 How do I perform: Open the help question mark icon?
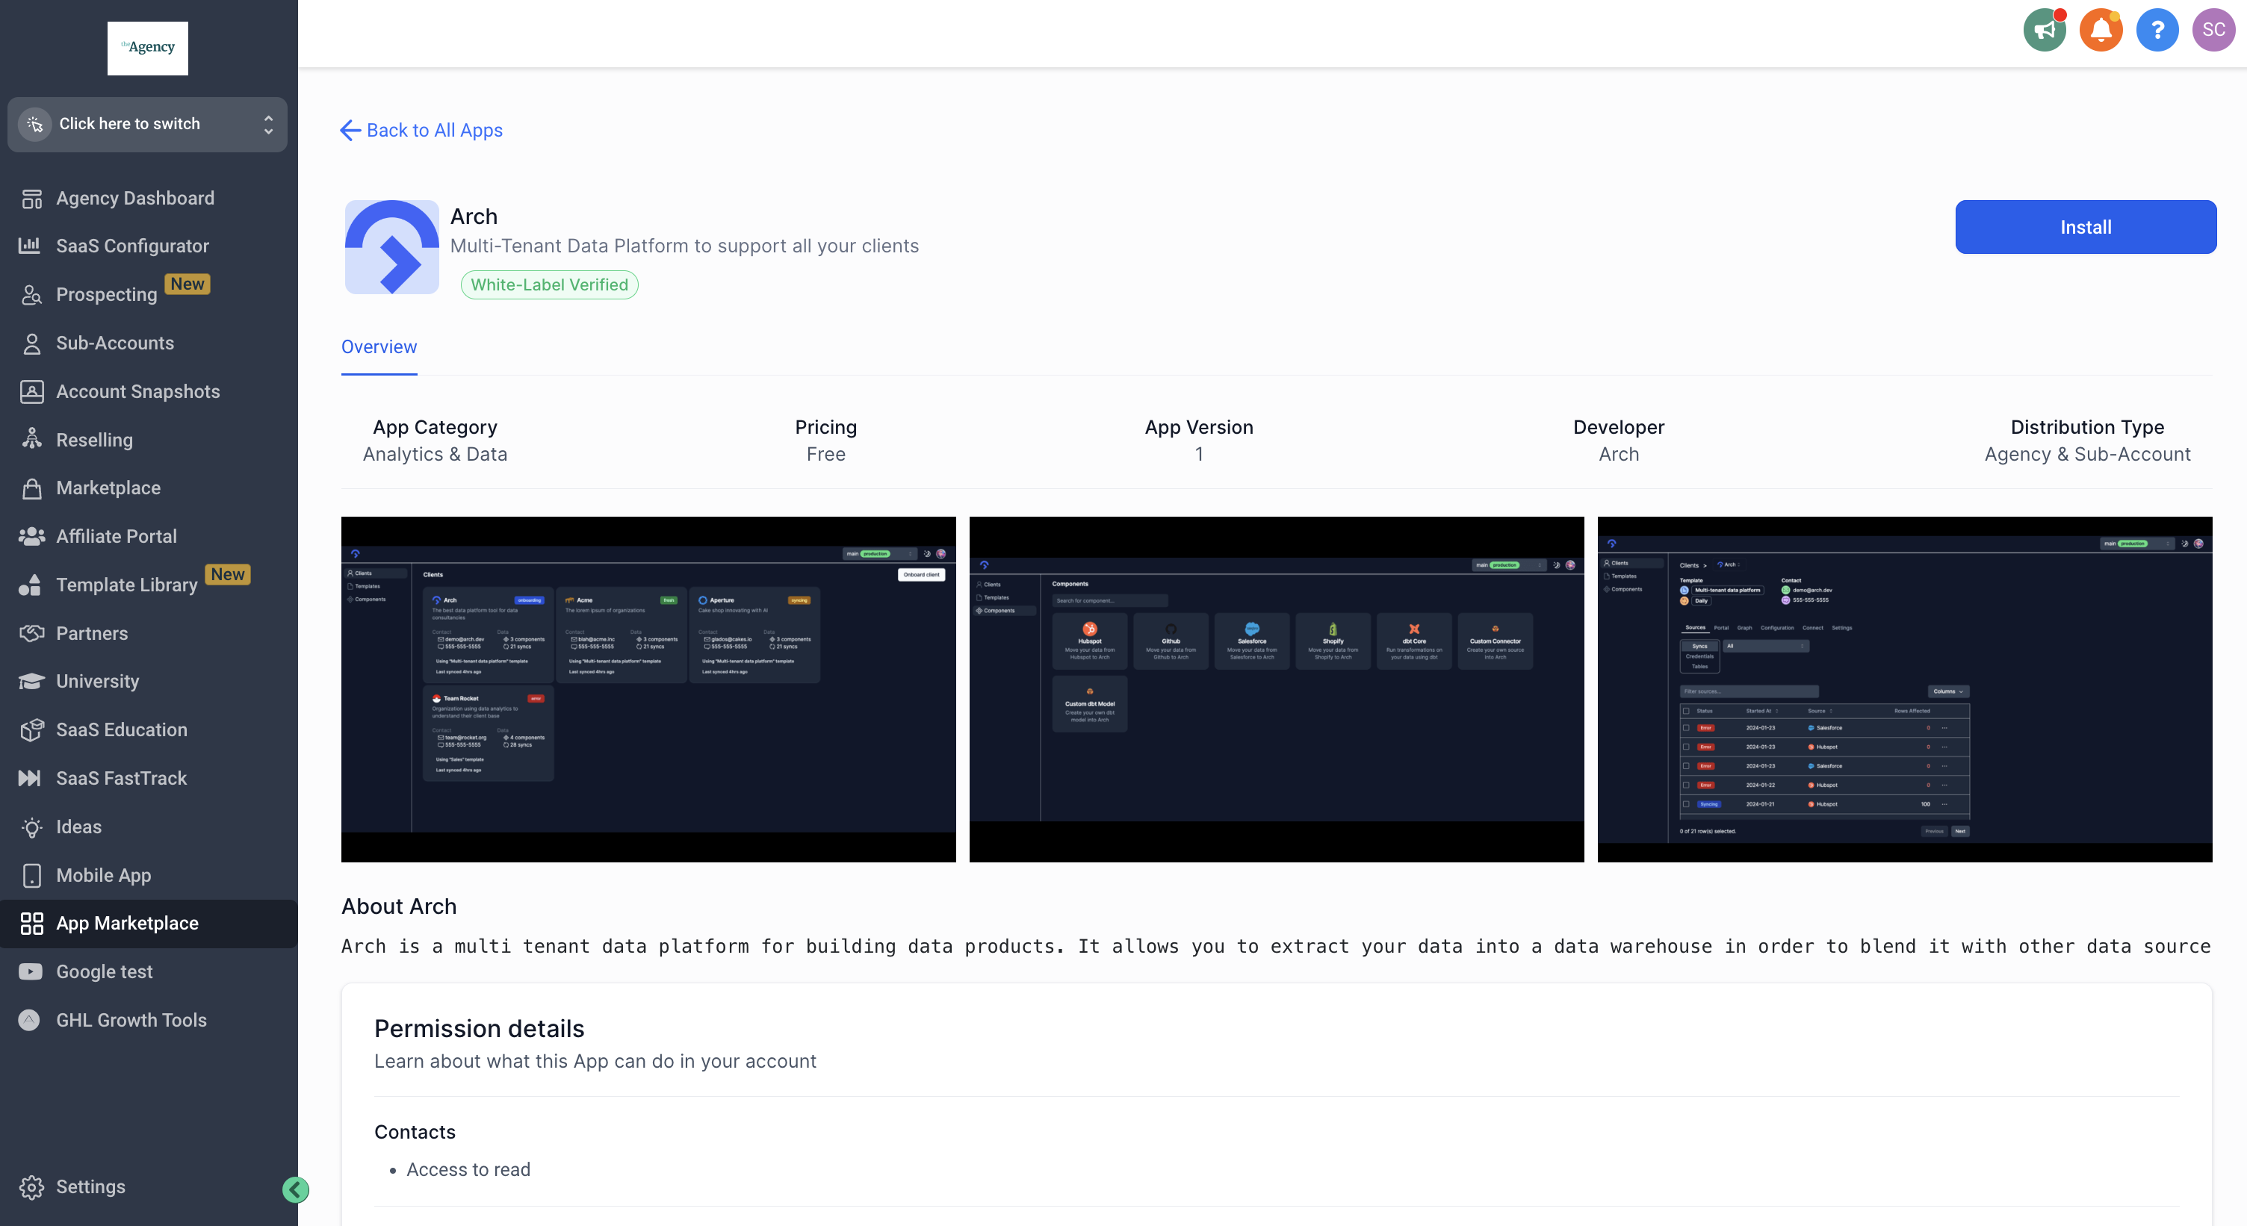click(2157, 31)
